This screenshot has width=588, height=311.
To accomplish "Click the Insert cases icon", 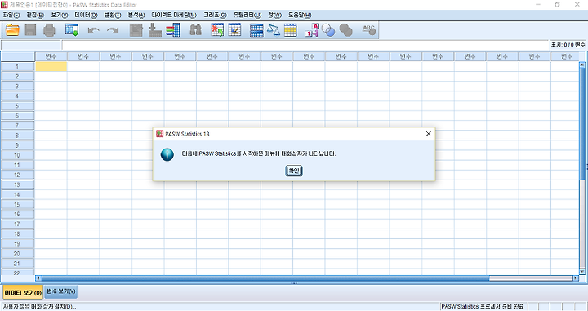I will (x=217, y=30).
